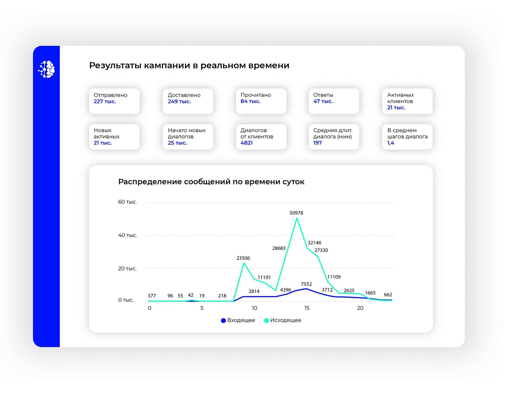Open В среднем шагов диалога card
524x393 pixels.
coord(407,137)
